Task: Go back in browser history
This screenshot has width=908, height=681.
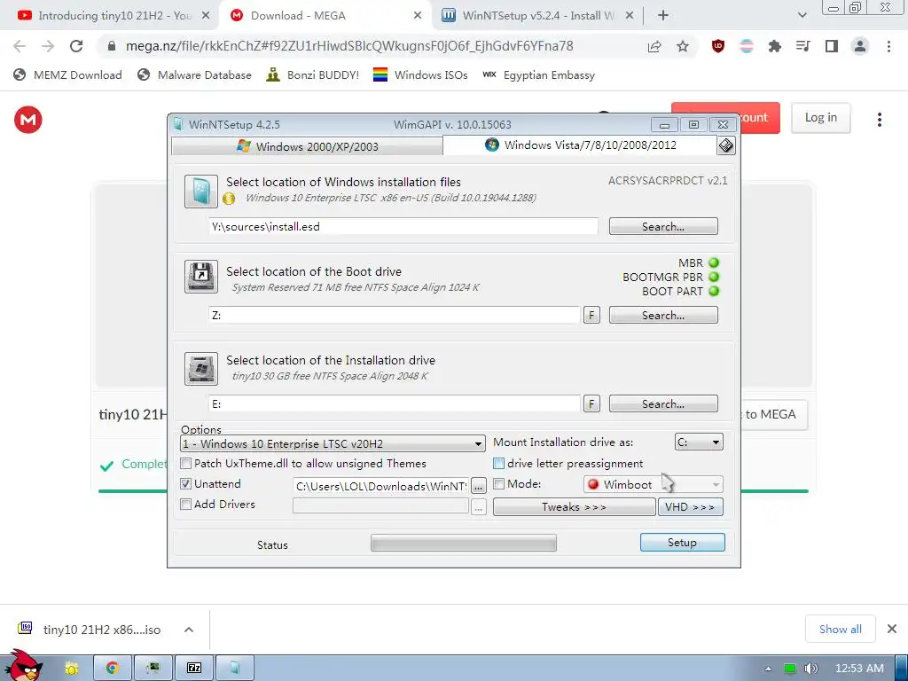Action: pos(20,46)
